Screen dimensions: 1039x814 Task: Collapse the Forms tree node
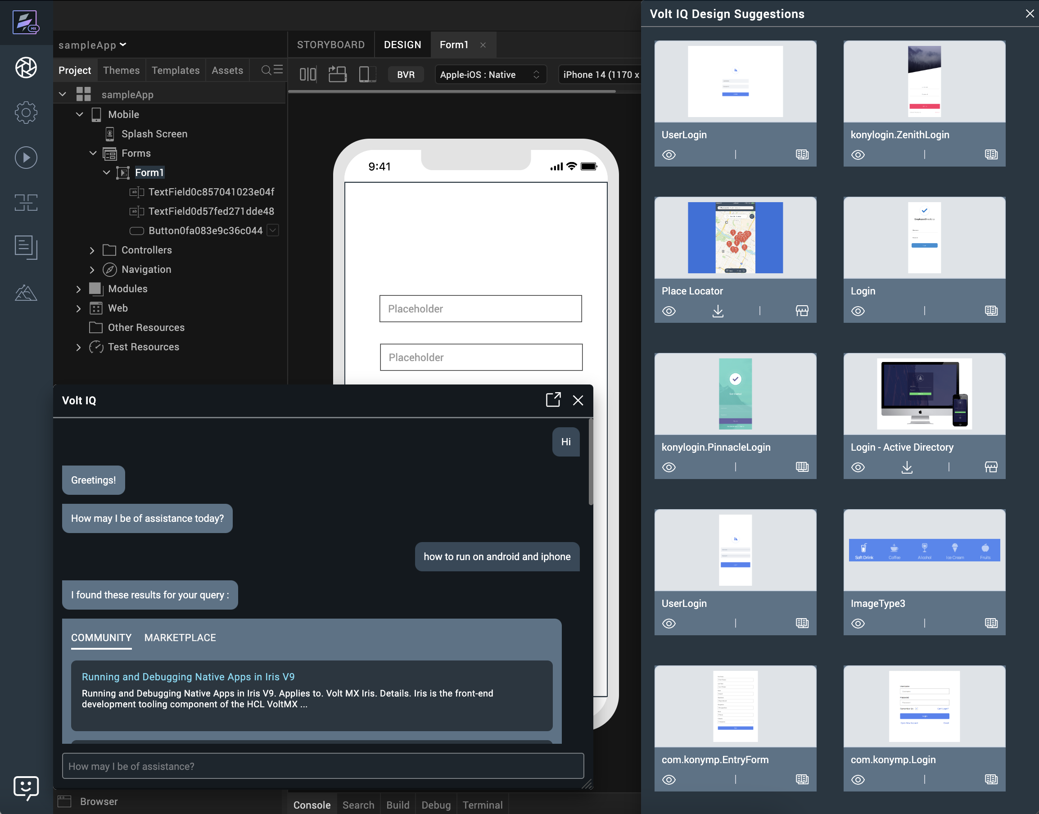(x=93, y=154)
